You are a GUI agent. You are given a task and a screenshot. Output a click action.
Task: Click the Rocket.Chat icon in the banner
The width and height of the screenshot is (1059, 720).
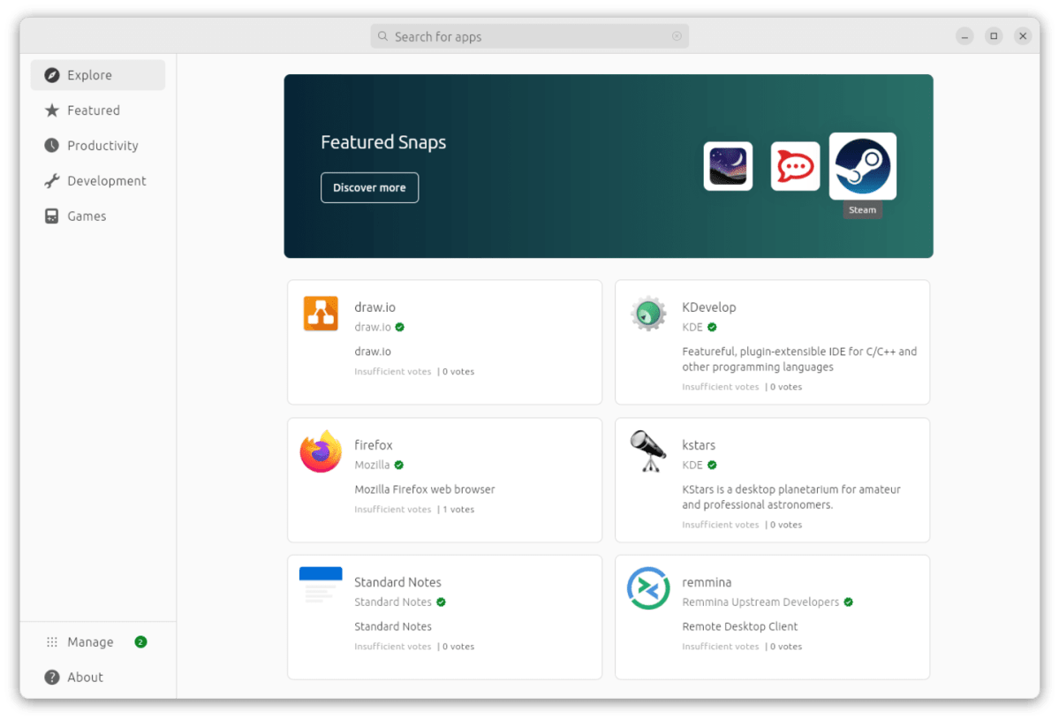(x=794, y=165)
